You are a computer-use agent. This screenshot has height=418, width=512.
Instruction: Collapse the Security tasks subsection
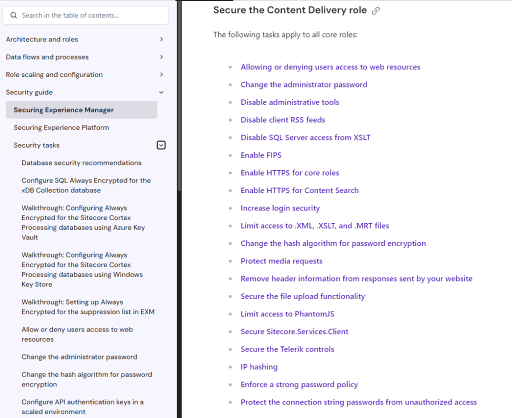click(x=161, y=145)
